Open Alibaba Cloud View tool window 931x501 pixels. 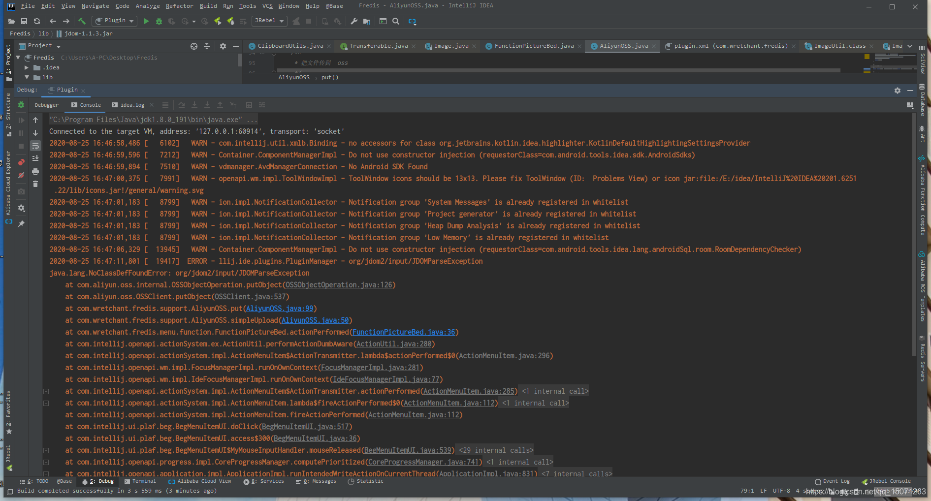[x=200, y=481]
